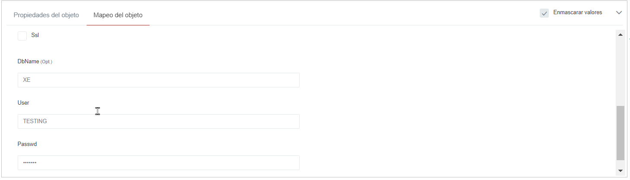Click into the User input field

(158, 121)
